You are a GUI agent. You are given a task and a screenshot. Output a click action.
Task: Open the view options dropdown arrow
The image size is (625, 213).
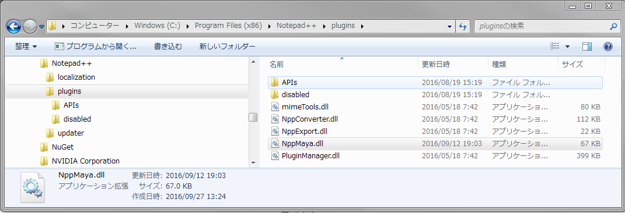coord(567,47)
